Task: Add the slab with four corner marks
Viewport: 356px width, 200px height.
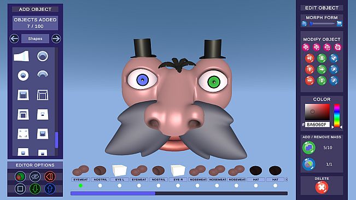Action: point(23,134)
